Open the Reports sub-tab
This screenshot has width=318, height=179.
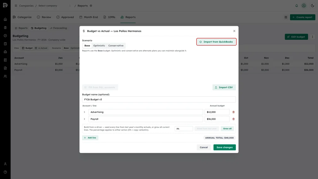click(x=21, y=28)
